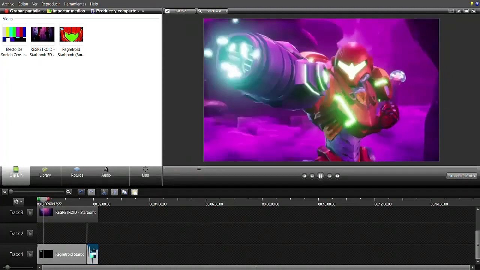Jump to the next clip
The image size is (480, 270).
click(337, 176)
